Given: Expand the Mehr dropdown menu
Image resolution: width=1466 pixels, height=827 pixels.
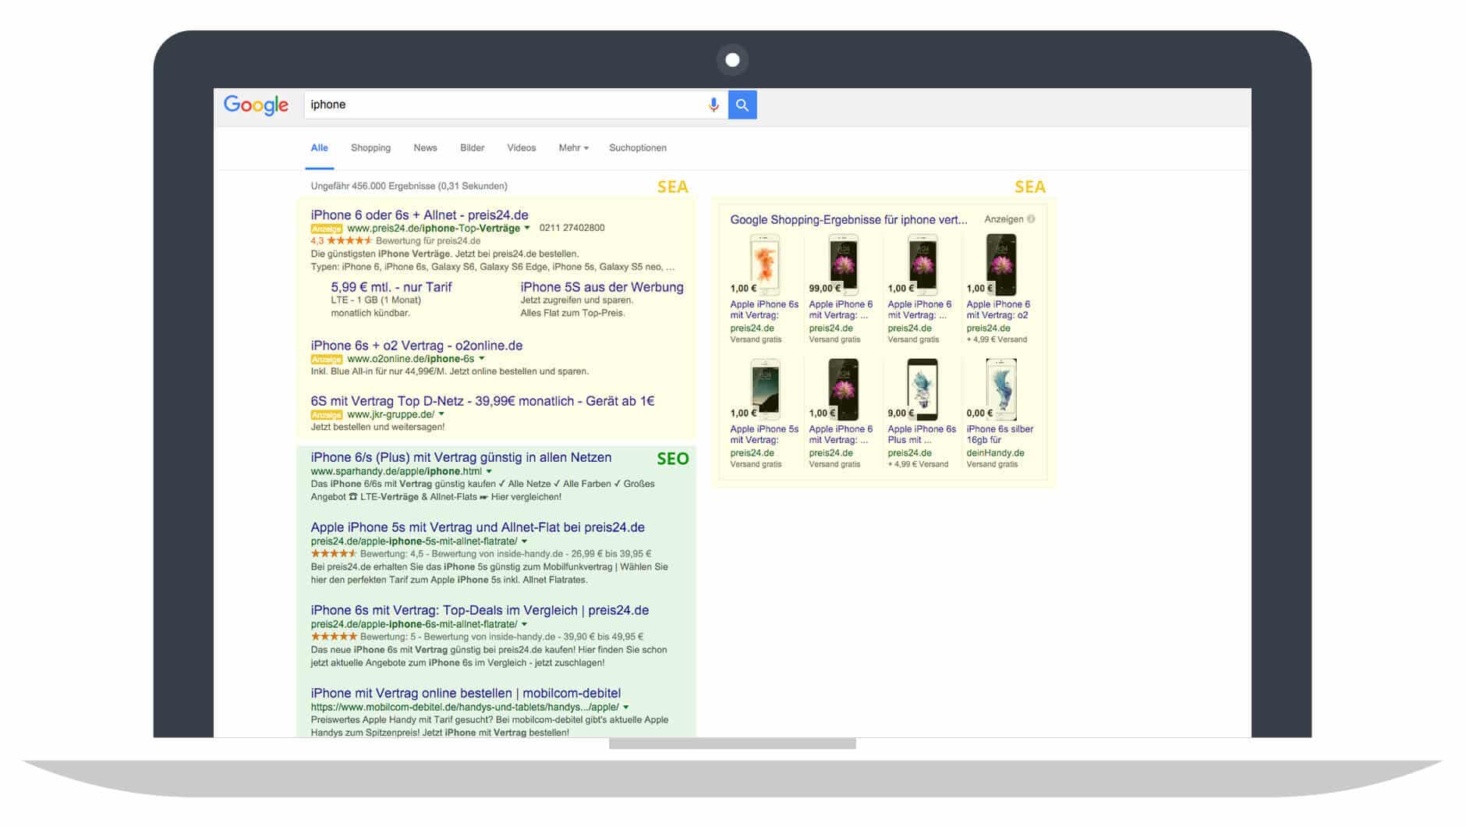Looking at the screenshot, I should pos(573,147).
